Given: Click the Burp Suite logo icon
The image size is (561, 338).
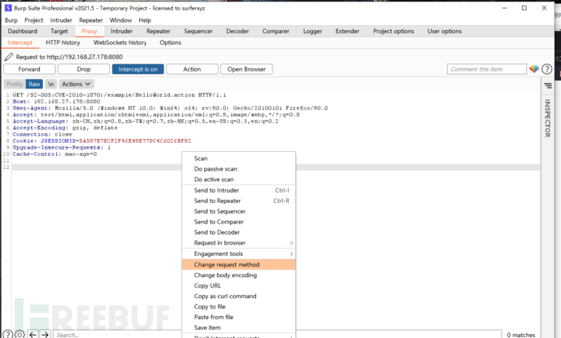Looking at the screenshot, I should point(7,7).
